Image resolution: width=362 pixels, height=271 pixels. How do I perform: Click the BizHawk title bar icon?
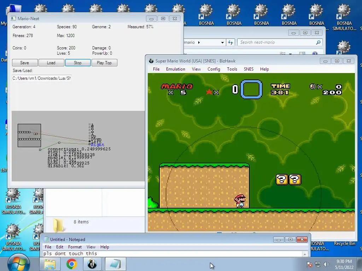(151, 61)
